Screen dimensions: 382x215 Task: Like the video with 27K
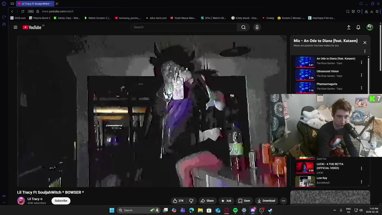[x=178, y=201]
